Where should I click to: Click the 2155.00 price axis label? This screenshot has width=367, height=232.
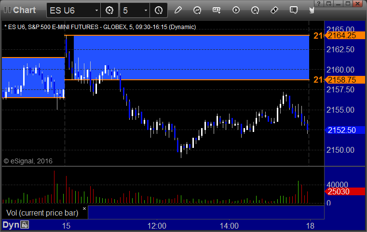(340, 110)
